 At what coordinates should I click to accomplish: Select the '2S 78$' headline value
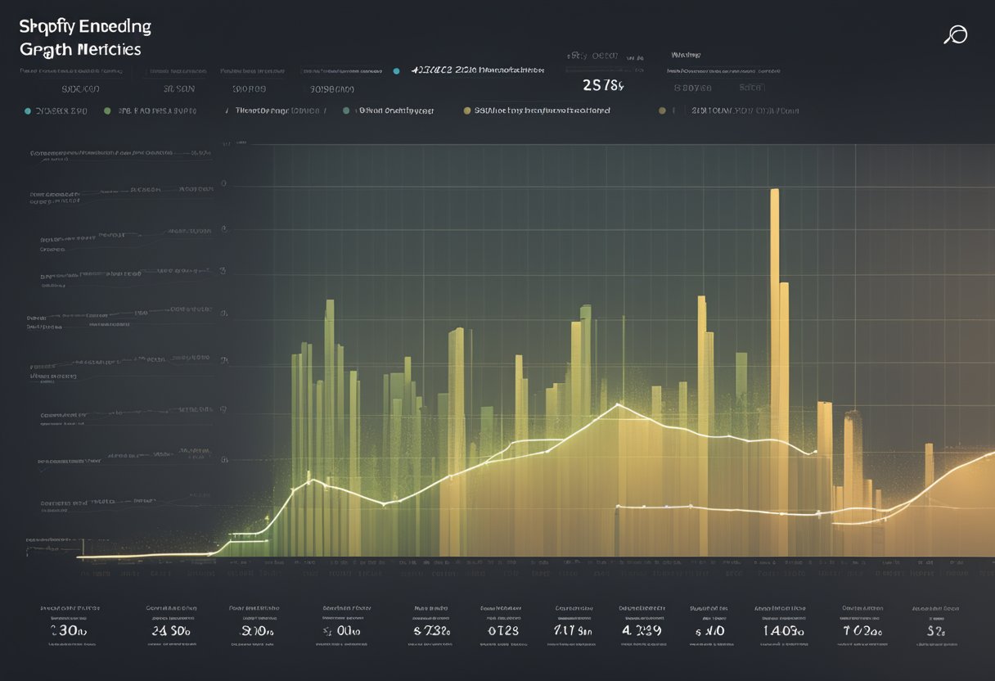point(603,85)
